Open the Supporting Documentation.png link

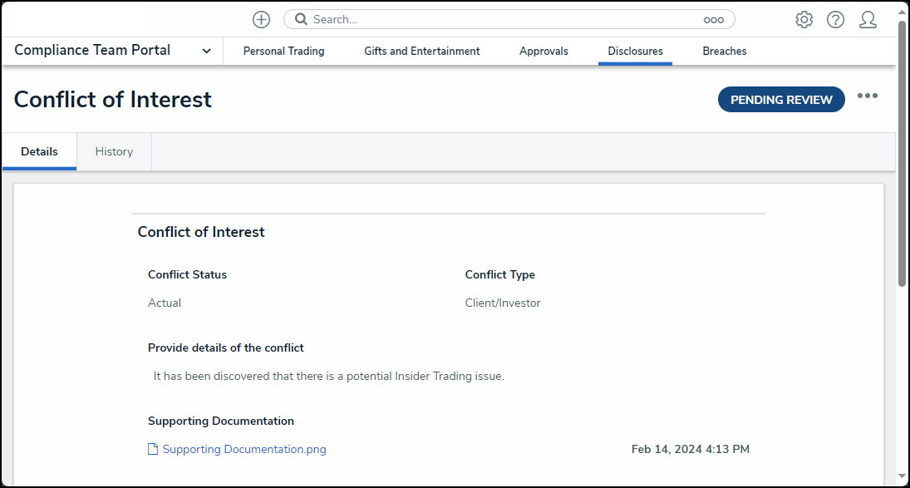[x=243, y=450]
